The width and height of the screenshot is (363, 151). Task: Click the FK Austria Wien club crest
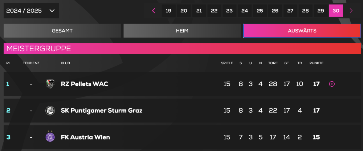tap(50, 137)
